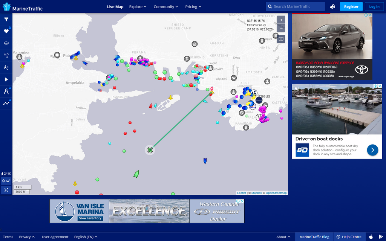Select the tracked vessel at route end
This screenshot has height=241, width=386.
pyautogui.click(x=150, y=150)
